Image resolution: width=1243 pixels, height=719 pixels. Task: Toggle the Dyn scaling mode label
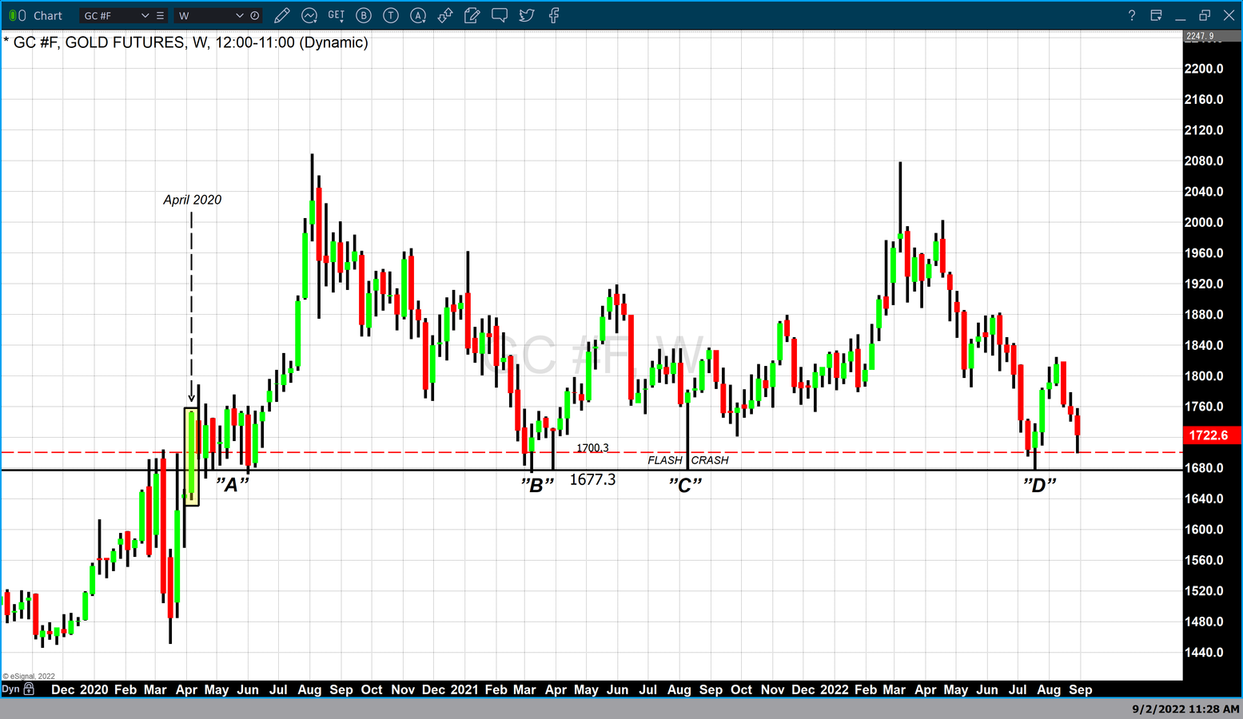[x=10, y=689]
